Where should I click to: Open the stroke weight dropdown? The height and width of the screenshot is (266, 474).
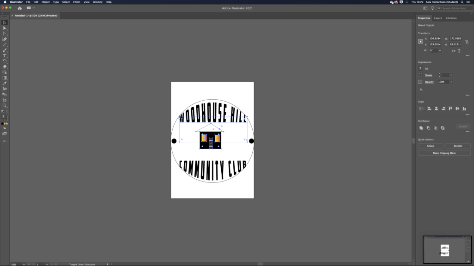pyautogui.click(x=451, y=75)
